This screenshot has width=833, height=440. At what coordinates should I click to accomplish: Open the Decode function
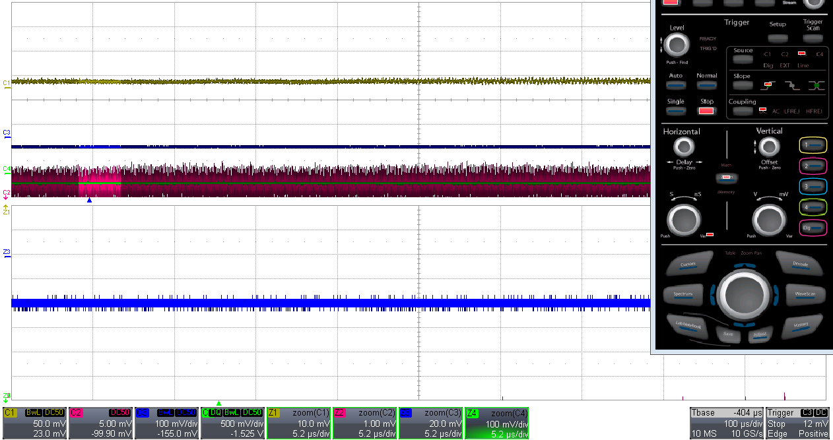click(x=801, y=265)
